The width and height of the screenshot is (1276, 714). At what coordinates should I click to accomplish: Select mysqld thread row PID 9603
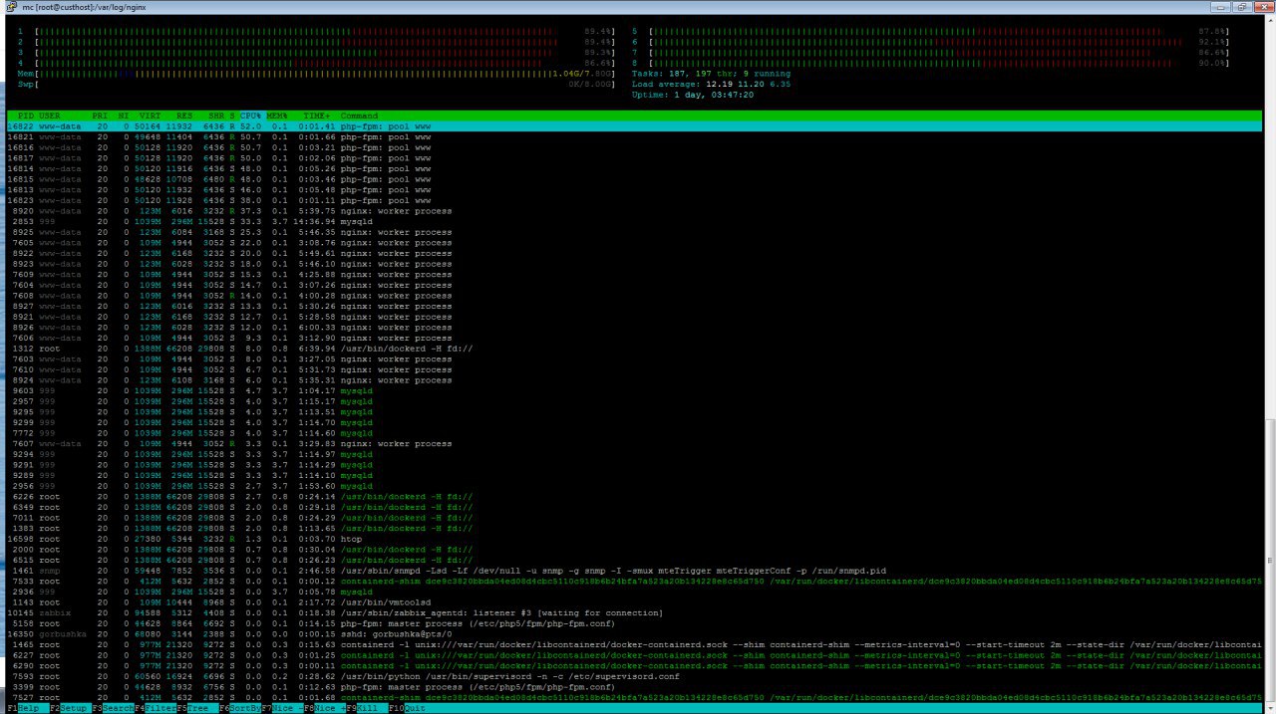[x=634, y=390]
